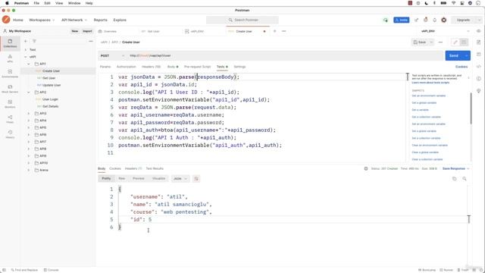Expand the Arena folder
This screenshot has height=273, width=485.
tap(29, 170)
